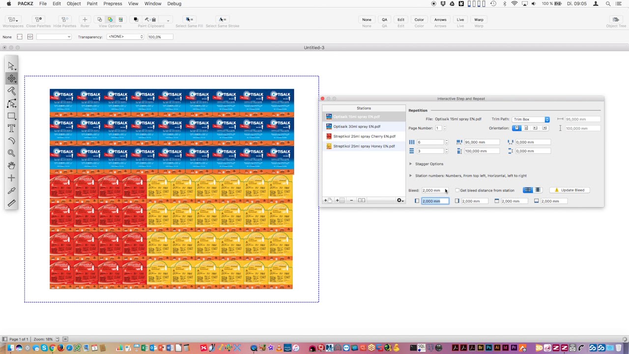This screenshot has width=629, height=354.
Task: Open the Object Tree panel
Action: 616,20
